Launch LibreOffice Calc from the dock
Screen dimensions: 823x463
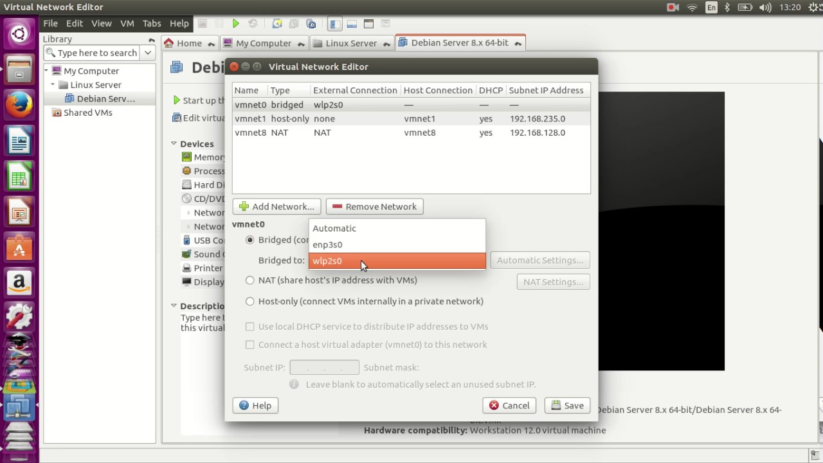point(19,176)
